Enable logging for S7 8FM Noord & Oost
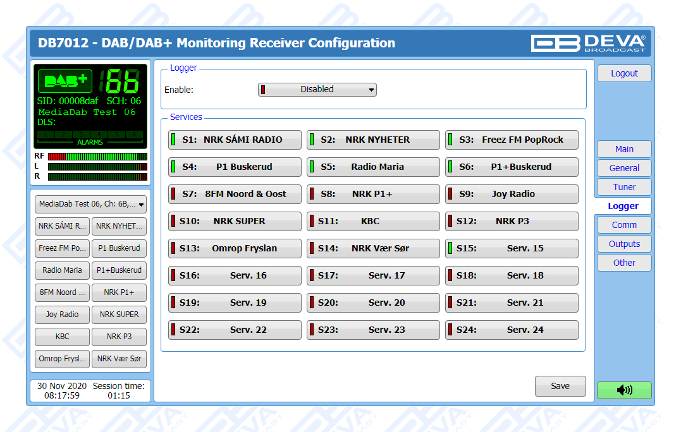The height and width of the screenshot is (432, 681). [235, 195]
